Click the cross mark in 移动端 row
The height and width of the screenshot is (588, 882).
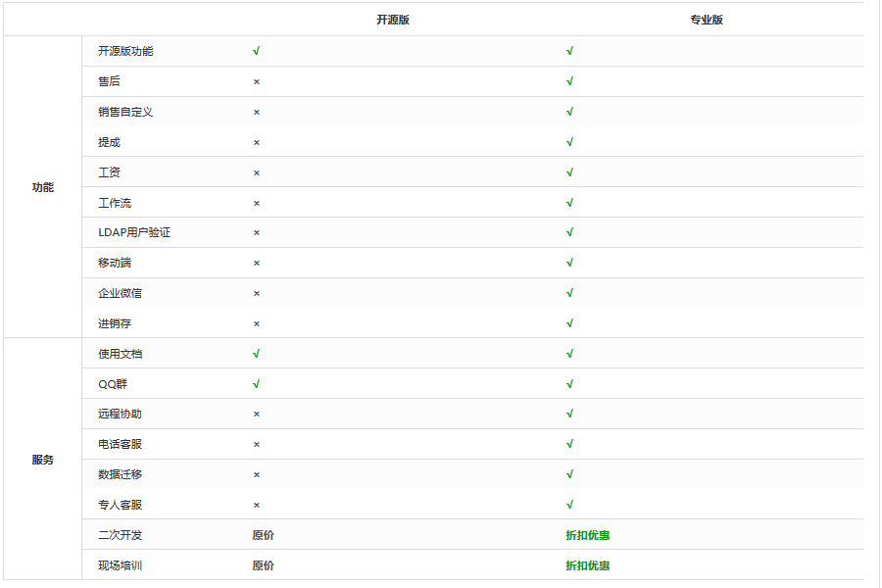(257, 264)
